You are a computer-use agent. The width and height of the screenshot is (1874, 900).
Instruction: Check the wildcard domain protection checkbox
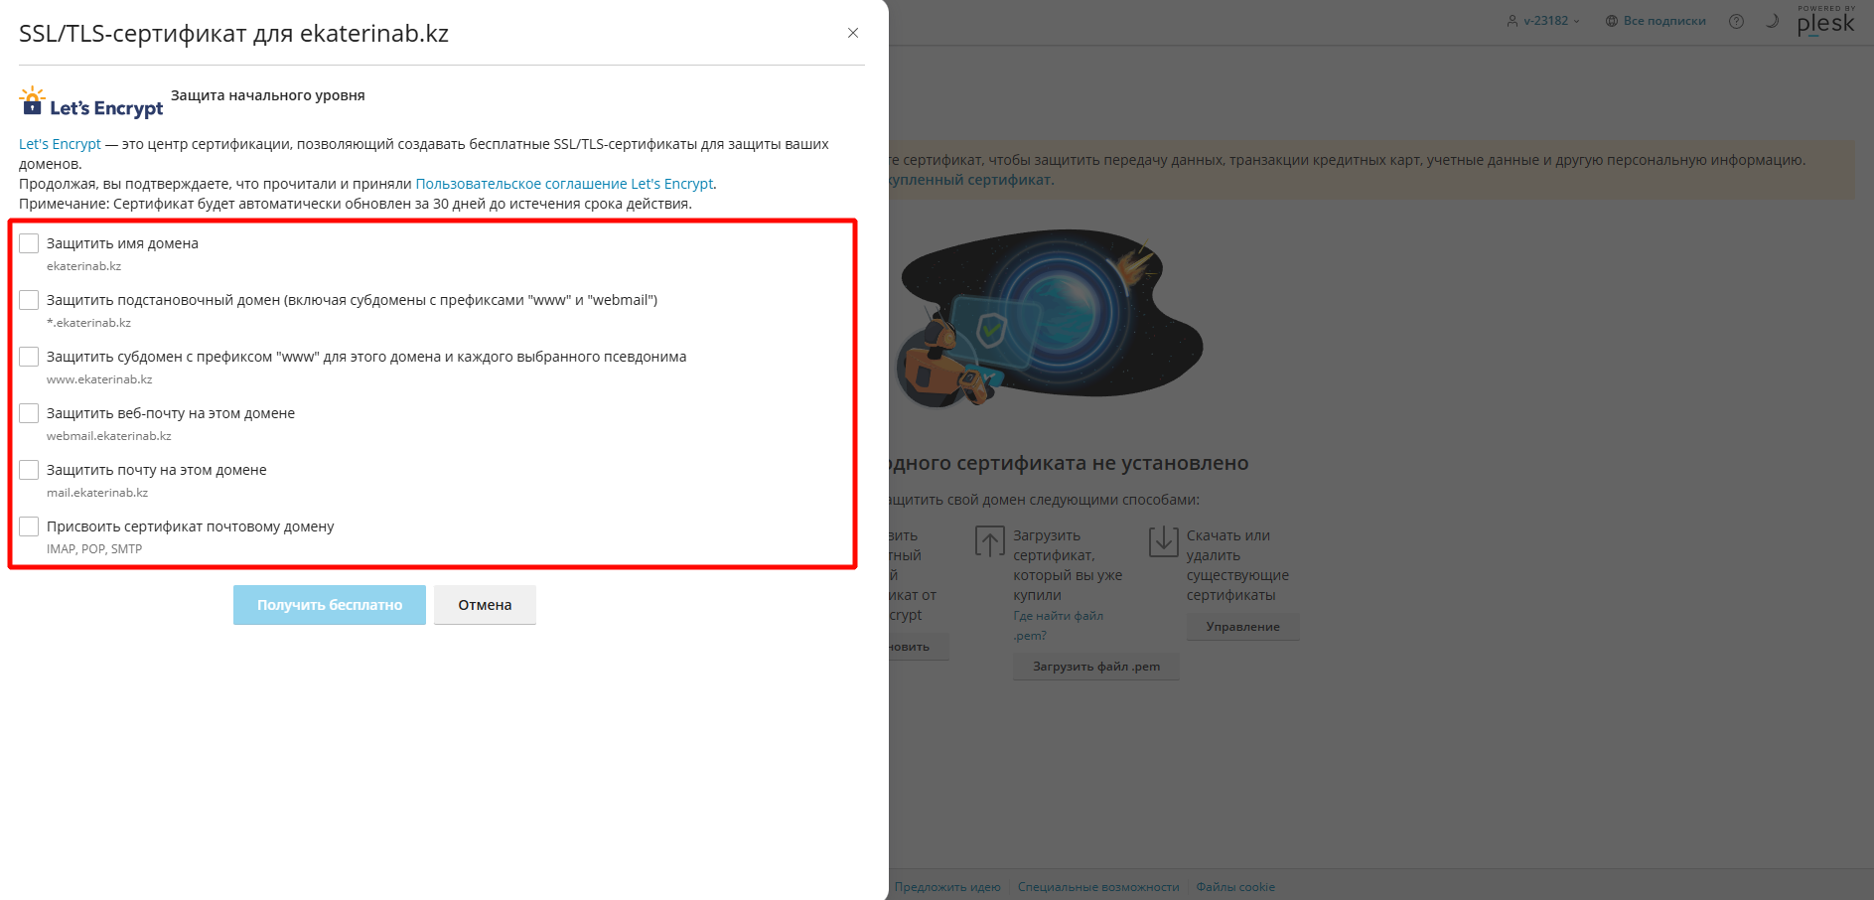click(x=29, y=300)
